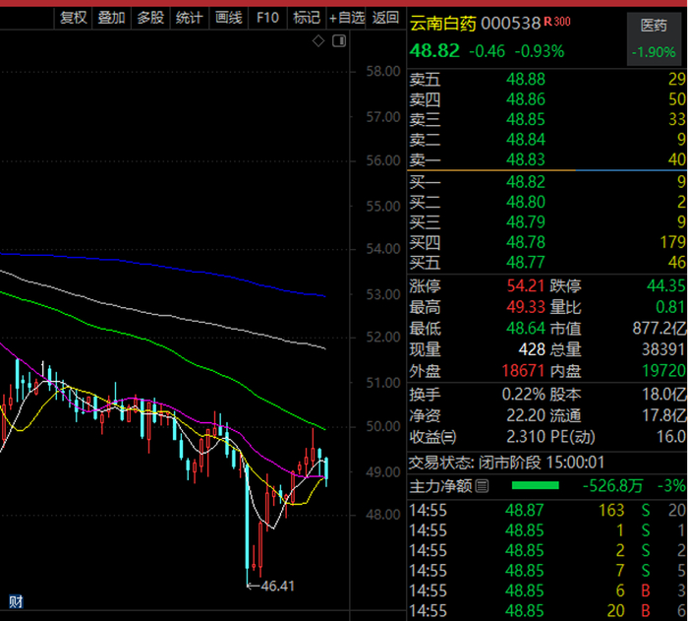Viewport: 688px width, 621px height.
Task: Click the 净资 value 22.20
Action: pos(526,415)
